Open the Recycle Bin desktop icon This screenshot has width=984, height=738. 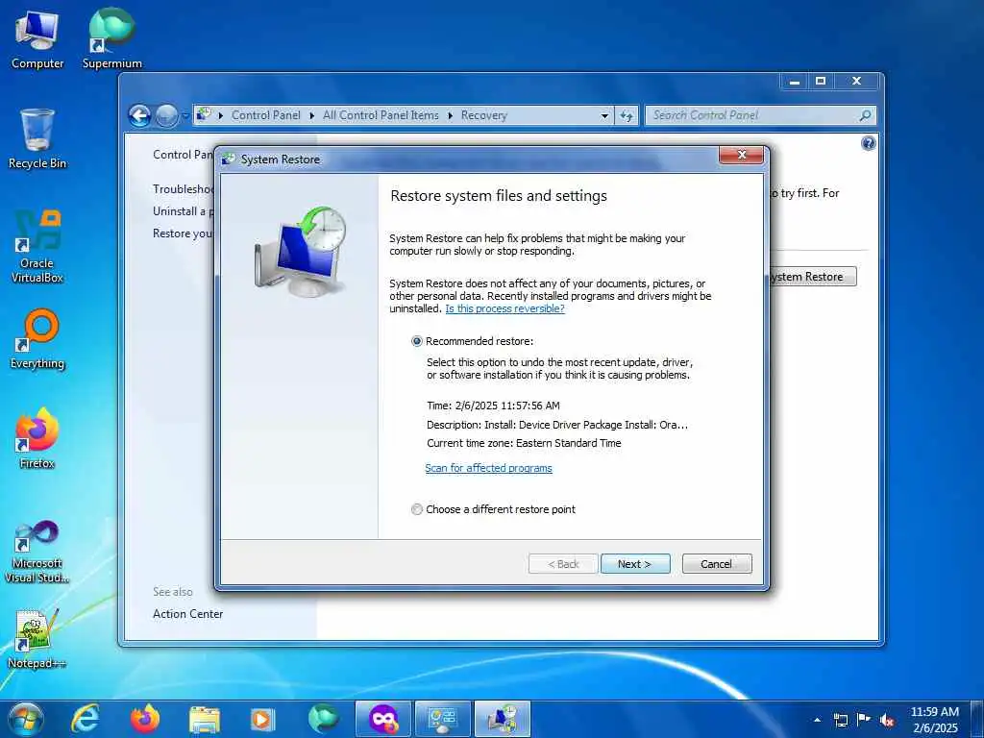tap(37, 138)
